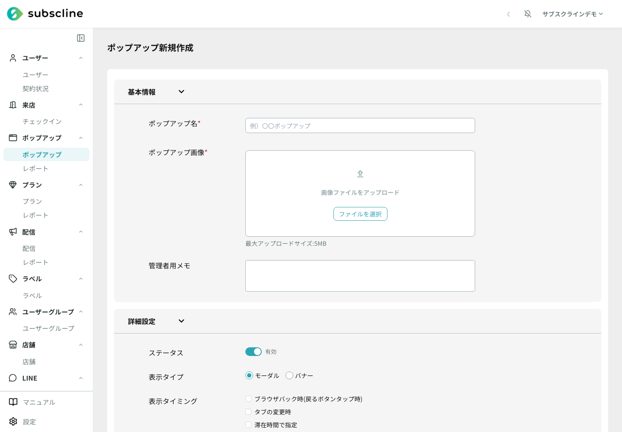Collapse the 店舗 sidebar group chevron
Screen dimensions: 622x432
pyautogui.click(x=81, y=345)
